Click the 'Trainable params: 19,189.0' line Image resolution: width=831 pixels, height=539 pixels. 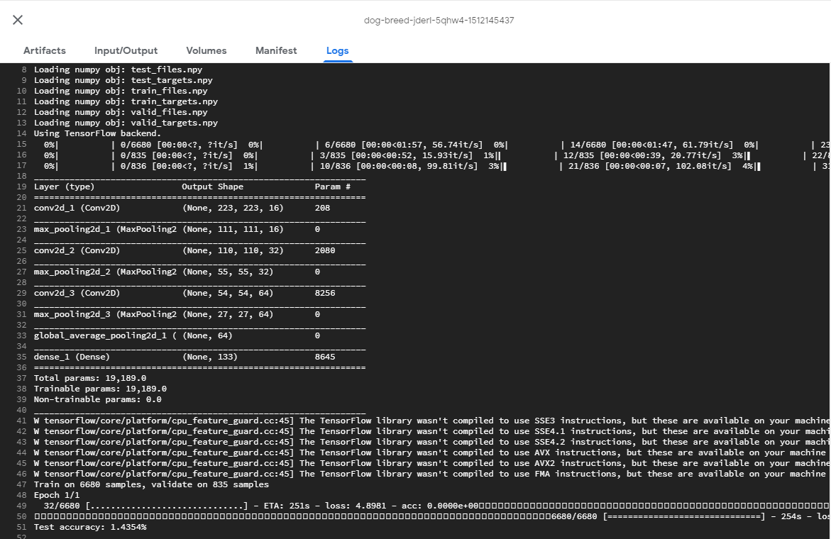pyautogui.click(x=100, y=389)
